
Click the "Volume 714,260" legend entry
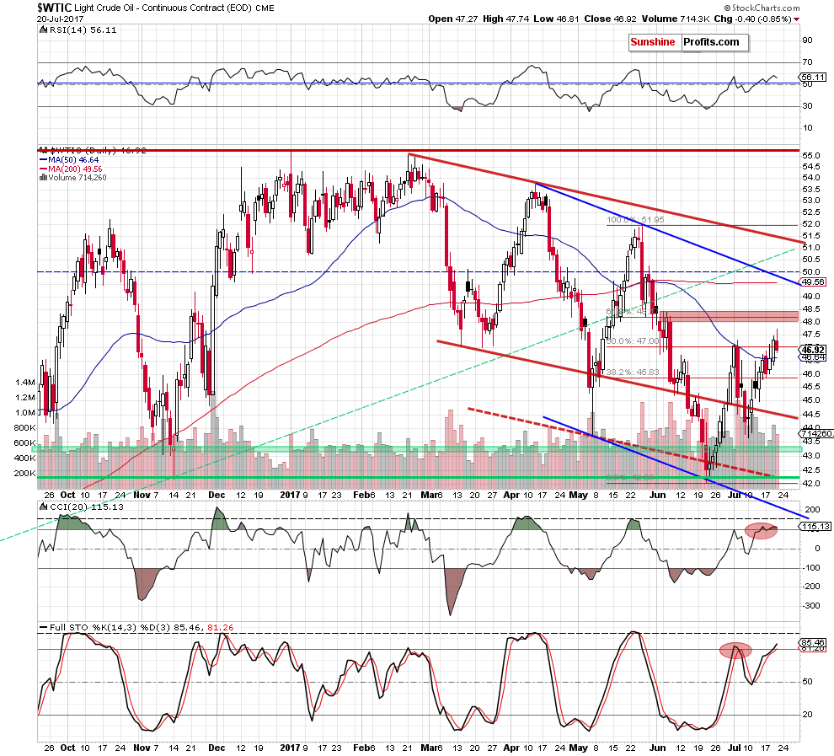pos(78,178)
